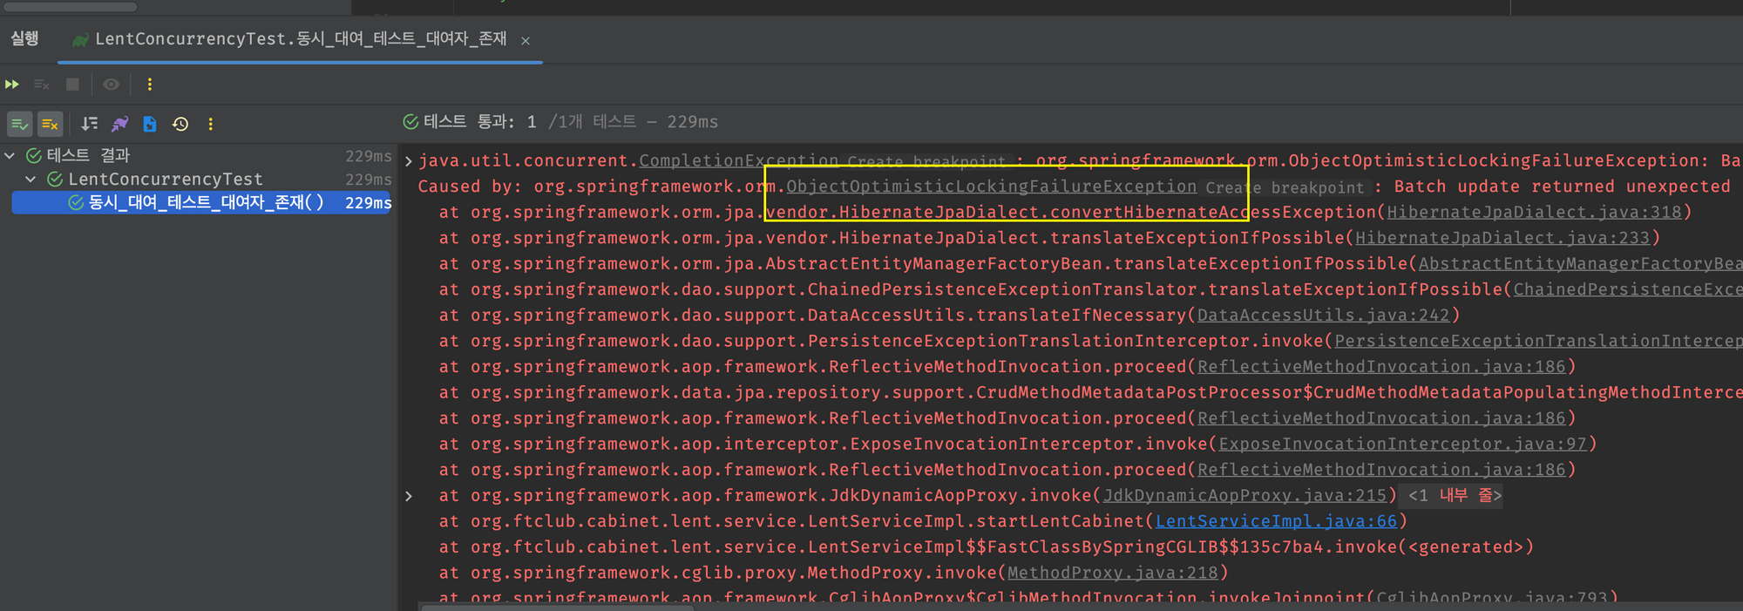Open HibernateJpaDialect.java:233 link

pos(1502,238)
